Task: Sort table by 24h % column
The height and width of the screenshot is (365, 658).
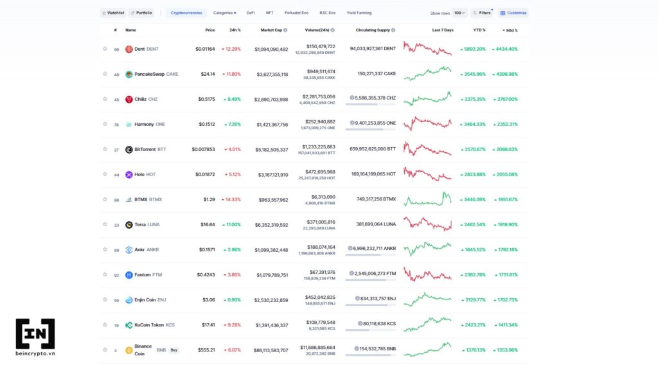Action: [235, 30]
